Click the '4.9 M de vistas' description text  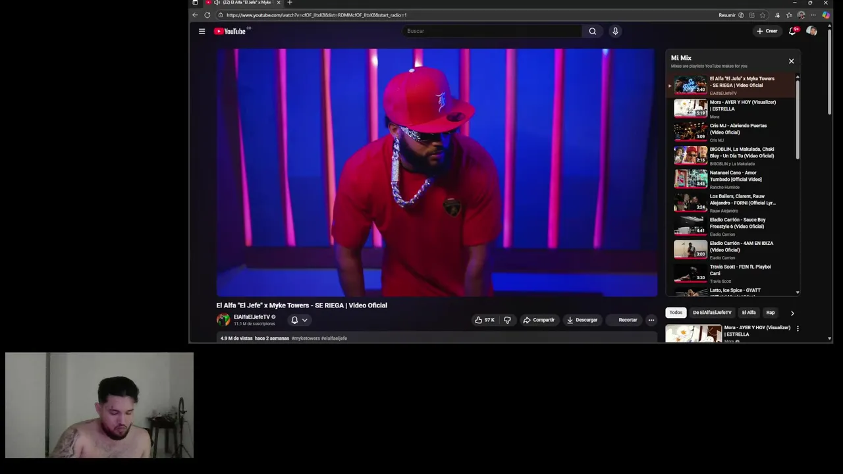tap(236, 338)
